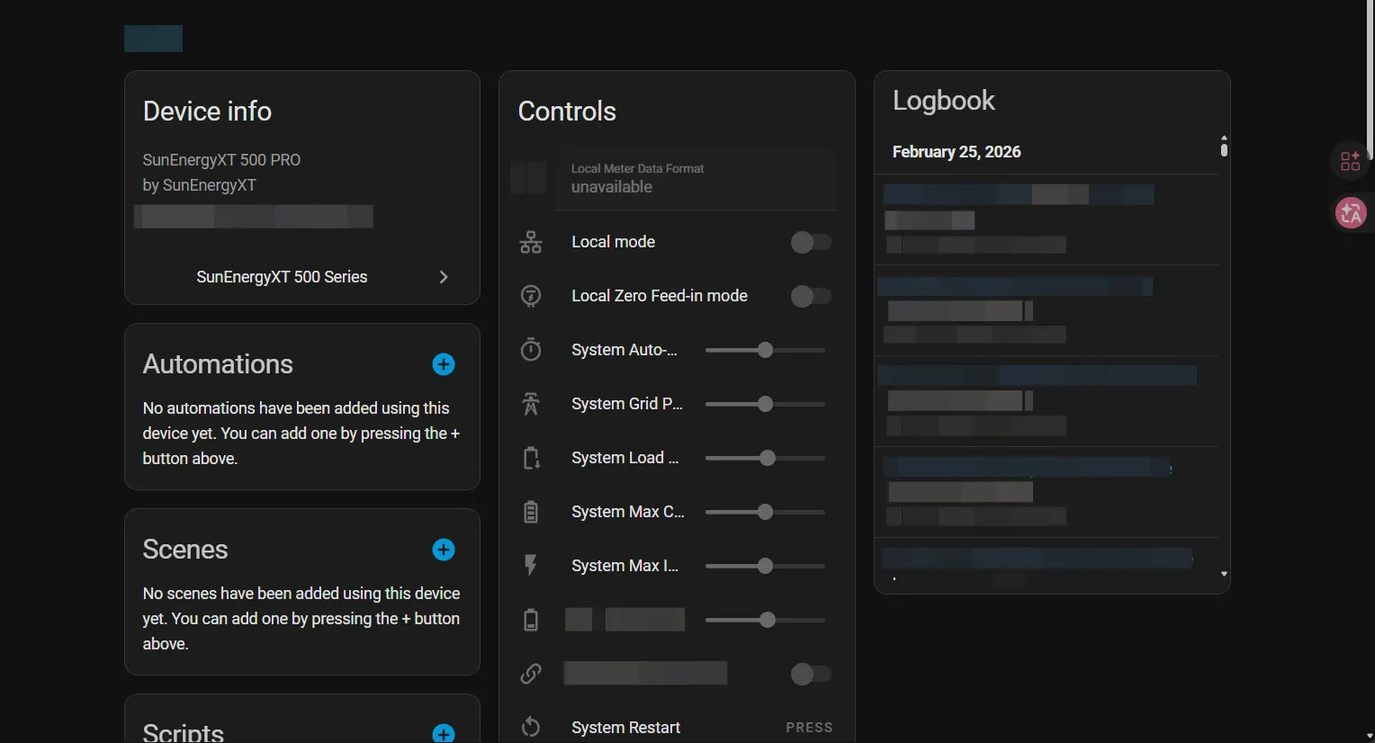Click the Local Zero Feed-in mode icon
This screenshot has height=743, width=1375.
531,296
